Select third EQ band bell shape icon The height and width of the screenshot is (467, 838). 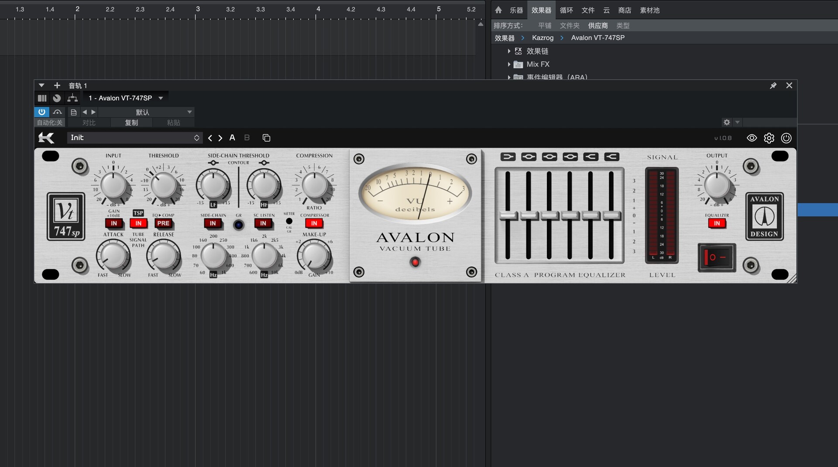(x=550, y=157)
